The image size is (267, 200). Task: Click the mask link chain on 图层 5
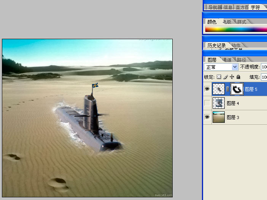click(228, 89)
